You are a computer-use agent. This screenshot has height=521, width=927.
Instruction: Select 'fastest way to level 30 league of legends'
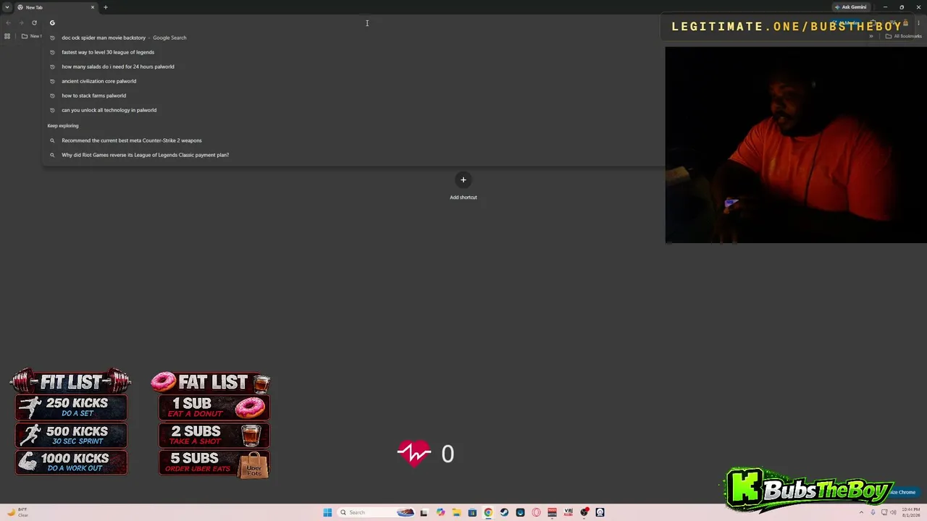tap(353, 52)
